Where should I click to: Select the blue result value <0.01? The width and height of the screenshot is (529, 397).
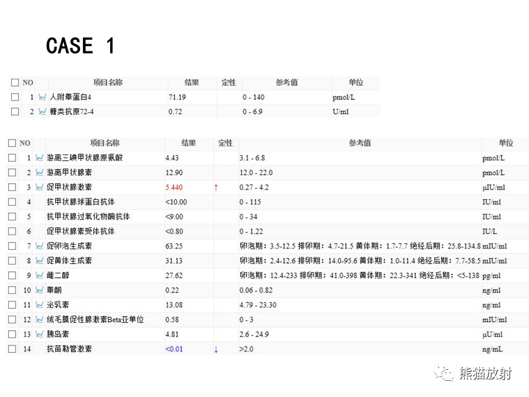(x=174, y=349)
